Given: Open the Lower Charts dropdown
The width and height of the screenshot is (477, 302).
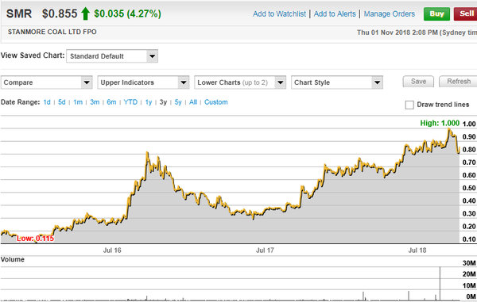Looking at the screenshot, I should coord(240,82).
